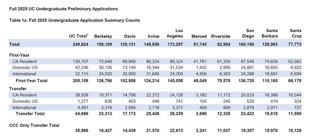Select the UC Total column header
This screenshot has height=140, width=314.
(x=79, y=36)
